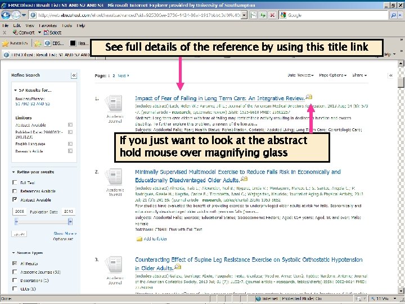Click the Convert toolbar button

24,33
